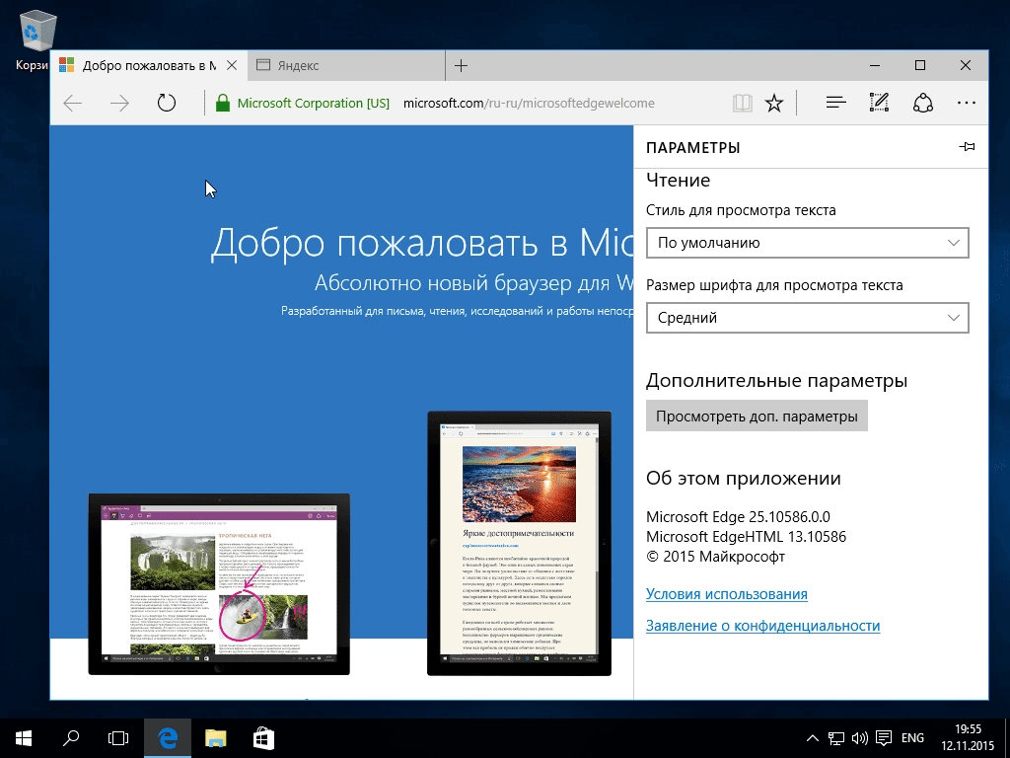1010x758 pixels.
Task: Open the More actions ellipsis menu
Action: (967, 103)
